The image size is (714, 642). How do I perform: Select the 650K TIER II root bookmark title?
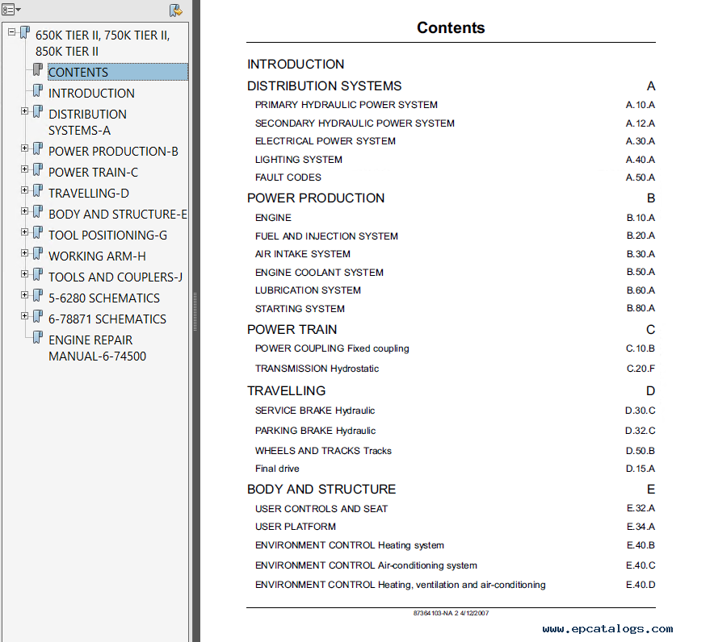coord(103,44)
